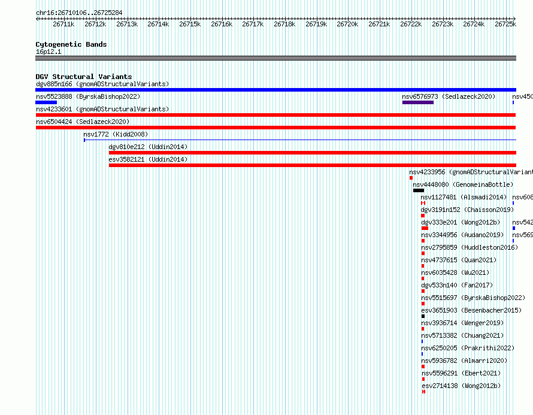Screen dimensions: 533x415
Task: Click the thin blue nsv1772 line
Action: click(300, 140)
